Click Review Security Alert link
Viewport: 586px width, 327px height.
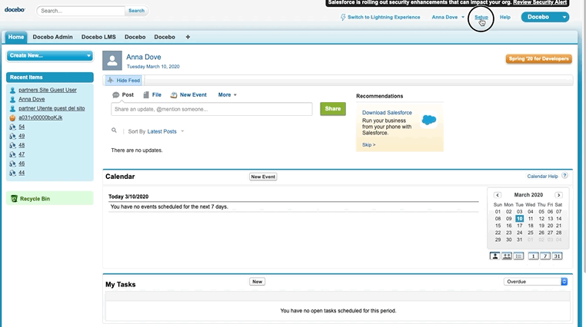coord(540,2)
